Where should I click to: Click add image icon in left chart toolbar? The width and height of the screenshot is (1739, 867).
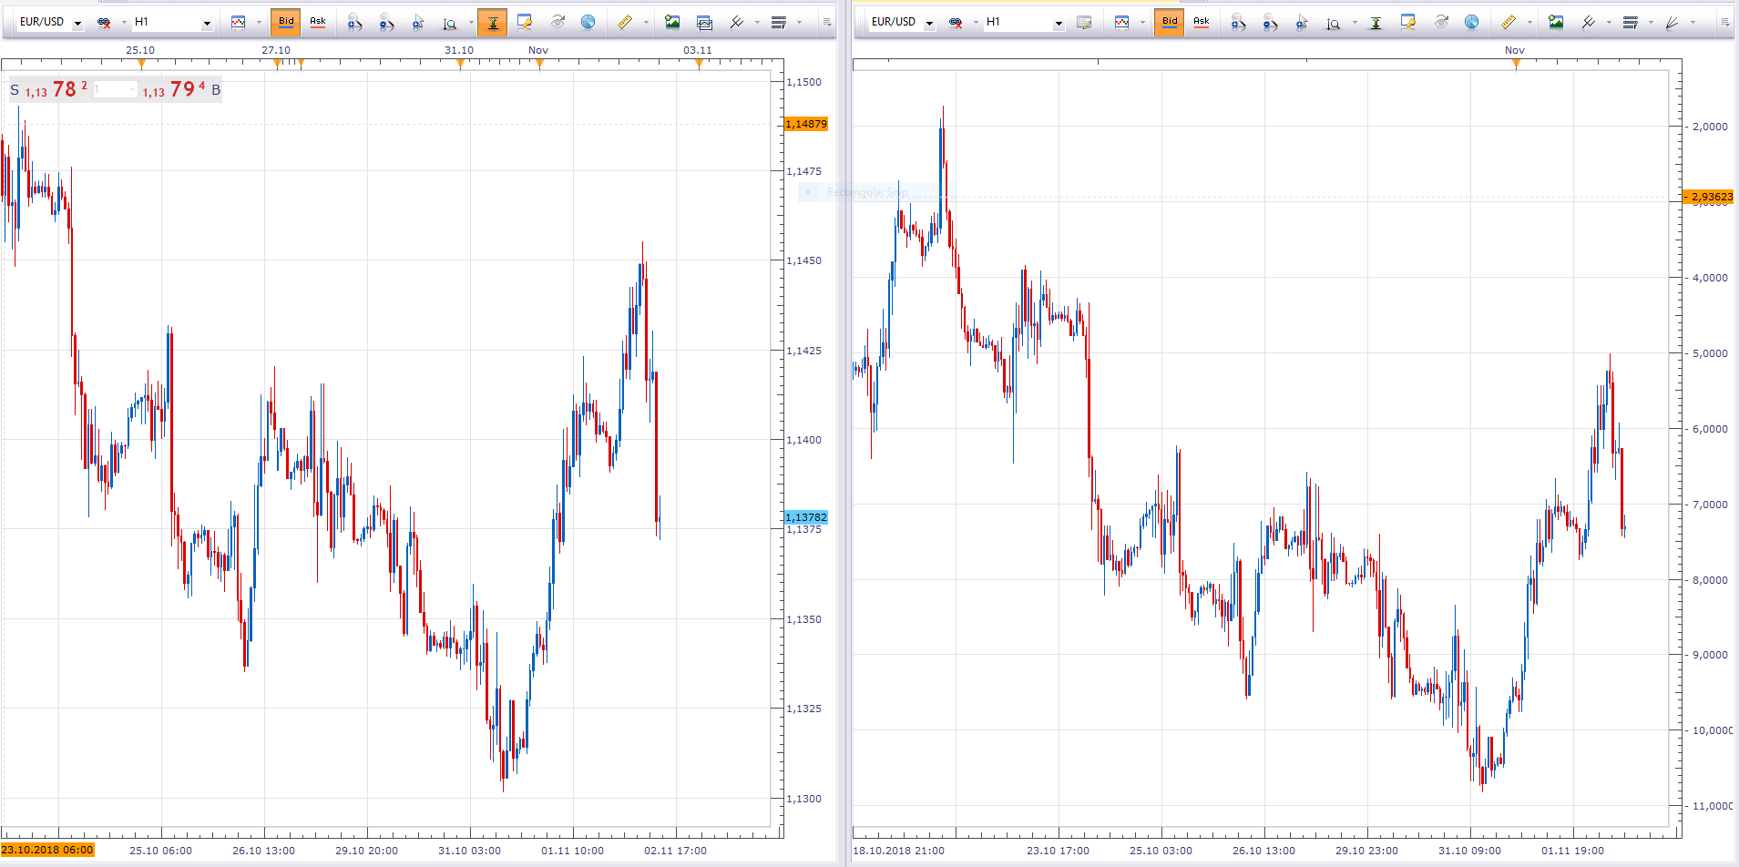pos(672,22)
